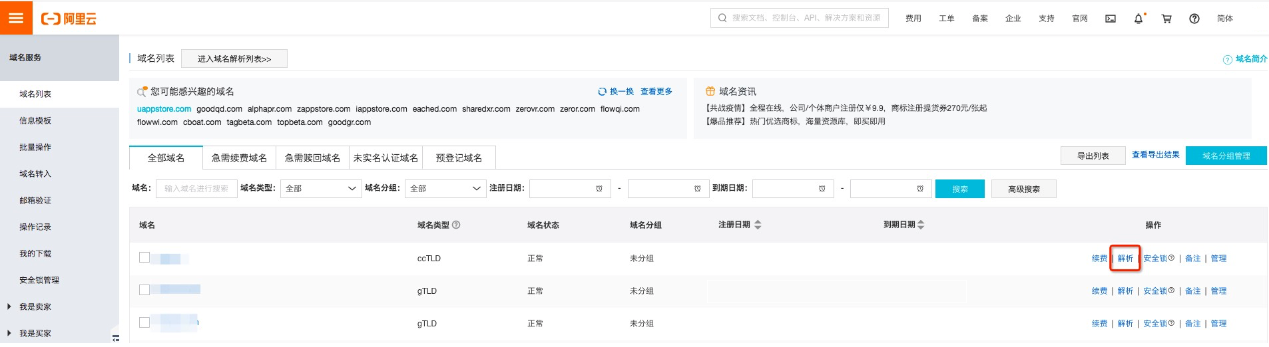This screenshot has width=1269, height=347.
Task: Click the 安全锁 info icon in ccTLD row
Action: [x=1172, y=258]
